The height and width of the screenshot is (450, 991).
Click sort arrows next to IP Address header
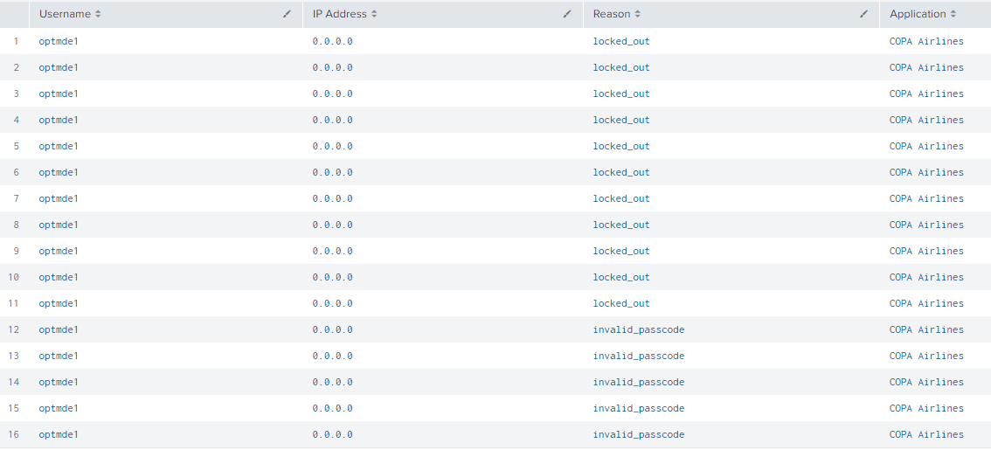point(374,14)
